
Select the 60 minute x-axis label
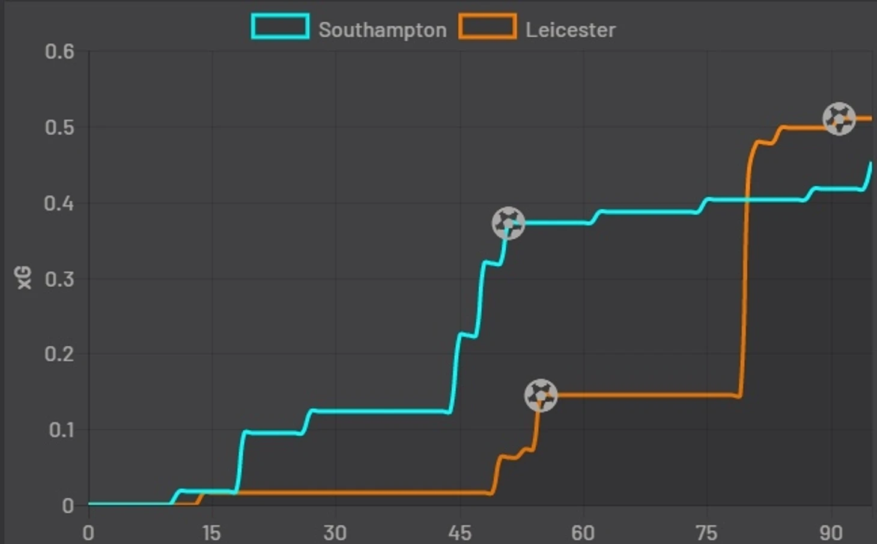[583, 533]
